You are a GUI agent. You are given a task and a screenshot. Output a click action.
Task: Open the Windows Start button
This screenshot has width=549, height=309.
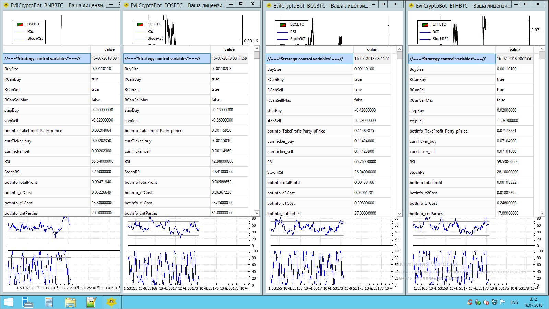tap(8, 302)
